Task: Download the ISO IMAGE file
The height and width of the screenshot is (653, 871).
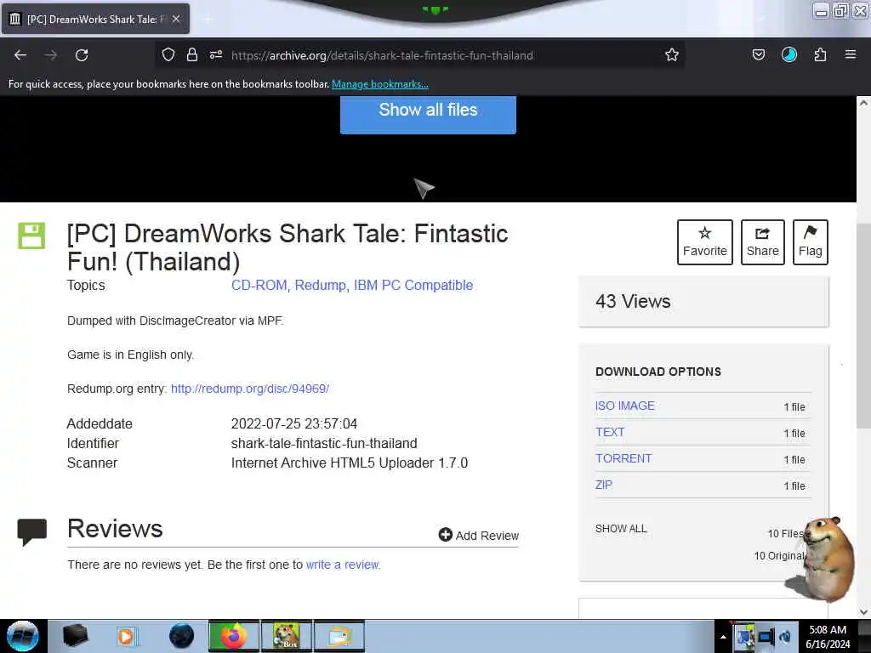Action: pos(625,406)
